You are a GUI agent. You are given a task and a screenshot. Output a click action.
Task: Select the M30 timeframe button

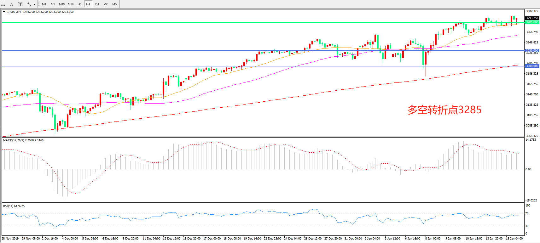click(71, 4)
